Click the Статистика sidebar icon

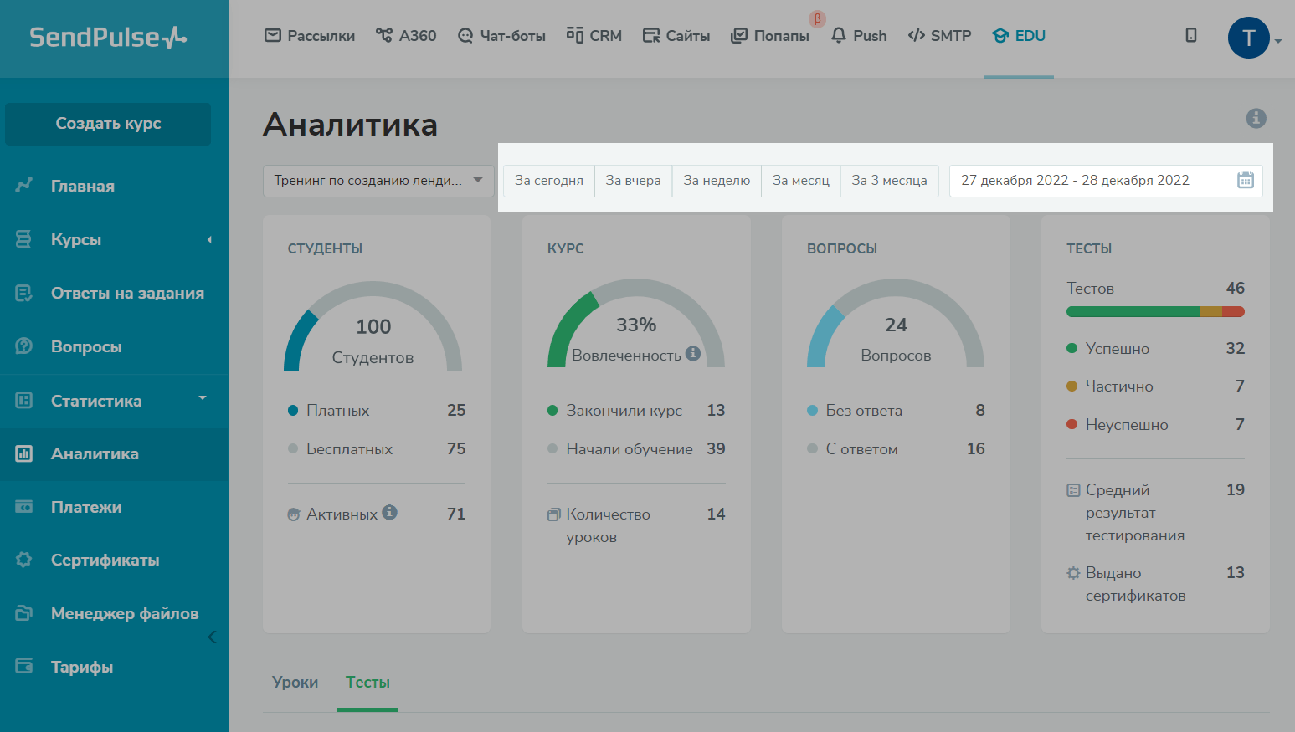(x=23, y=401)
